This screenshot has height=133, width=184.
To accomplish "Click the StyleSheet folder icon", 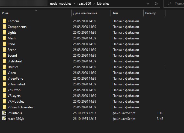I will pos(4,61).
